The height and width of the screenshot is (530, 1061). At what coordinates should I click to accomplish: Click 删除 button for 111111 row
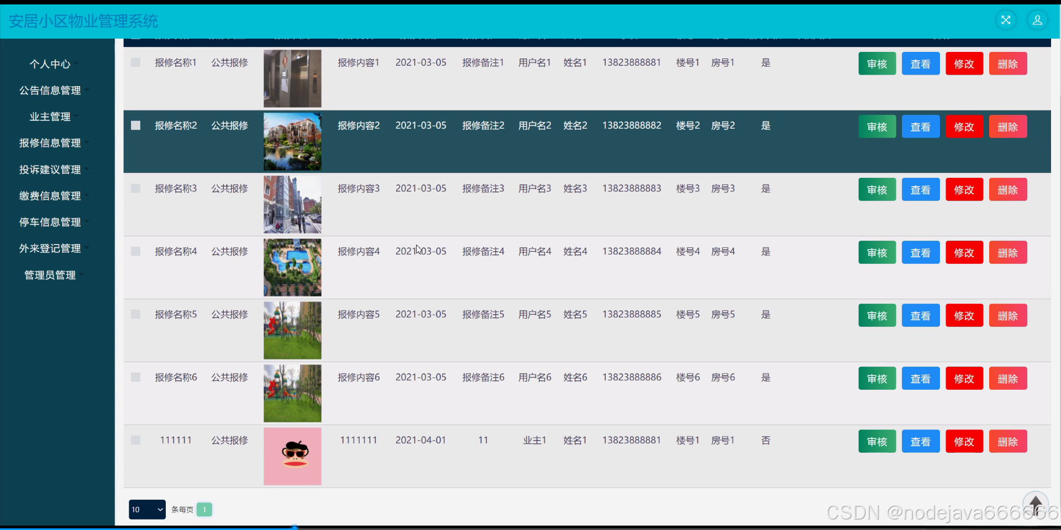click(1008, 441)
